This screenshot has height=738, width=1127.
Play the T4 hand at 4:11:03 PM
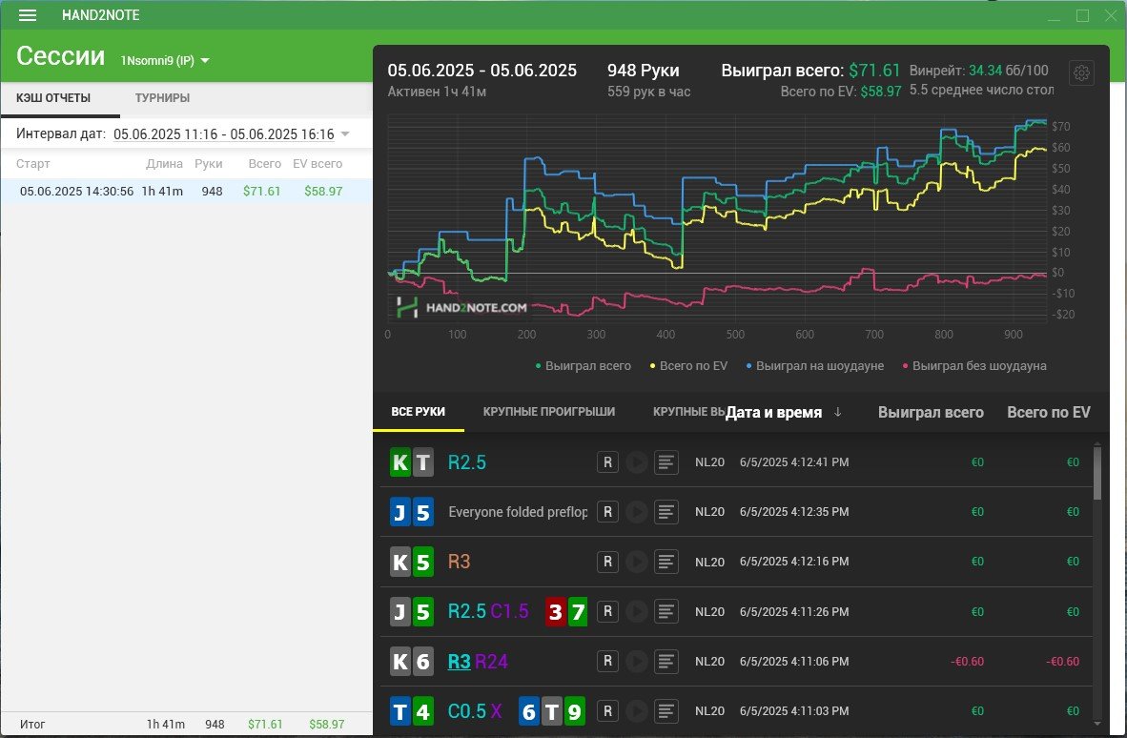click(x=637, y=710)
